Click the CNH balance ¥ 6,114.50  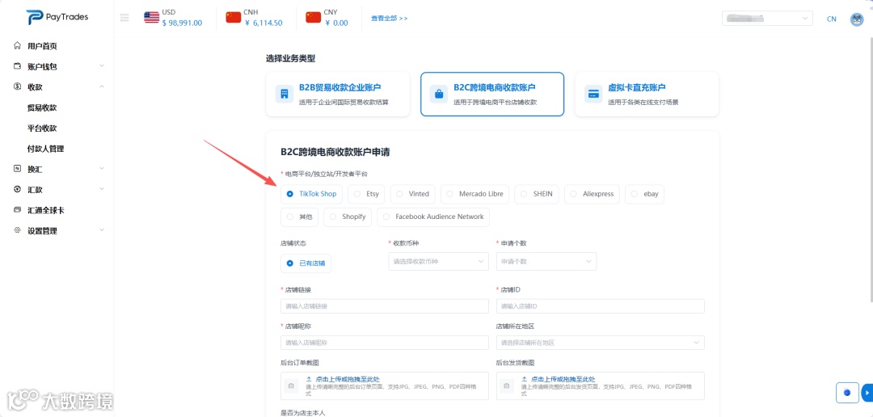coord(264,23)
